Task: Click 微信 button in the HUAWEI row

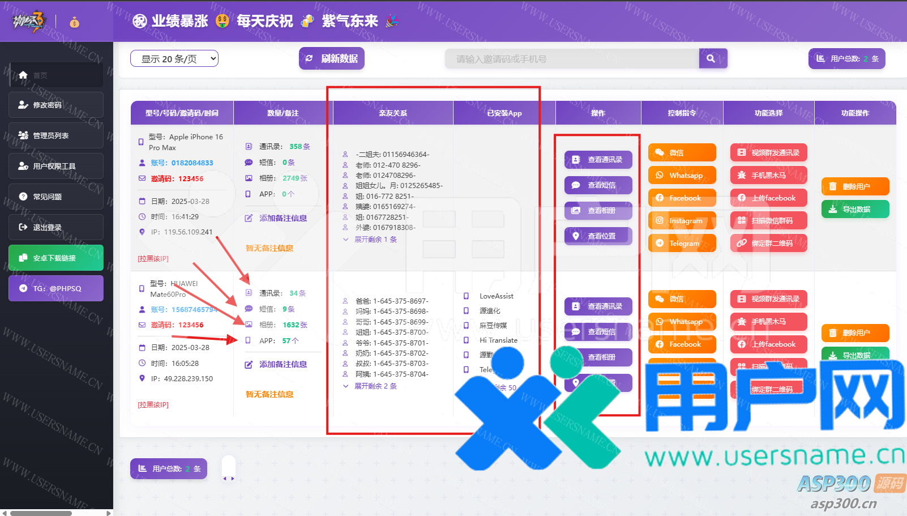Action: click(x=682, y=299)
